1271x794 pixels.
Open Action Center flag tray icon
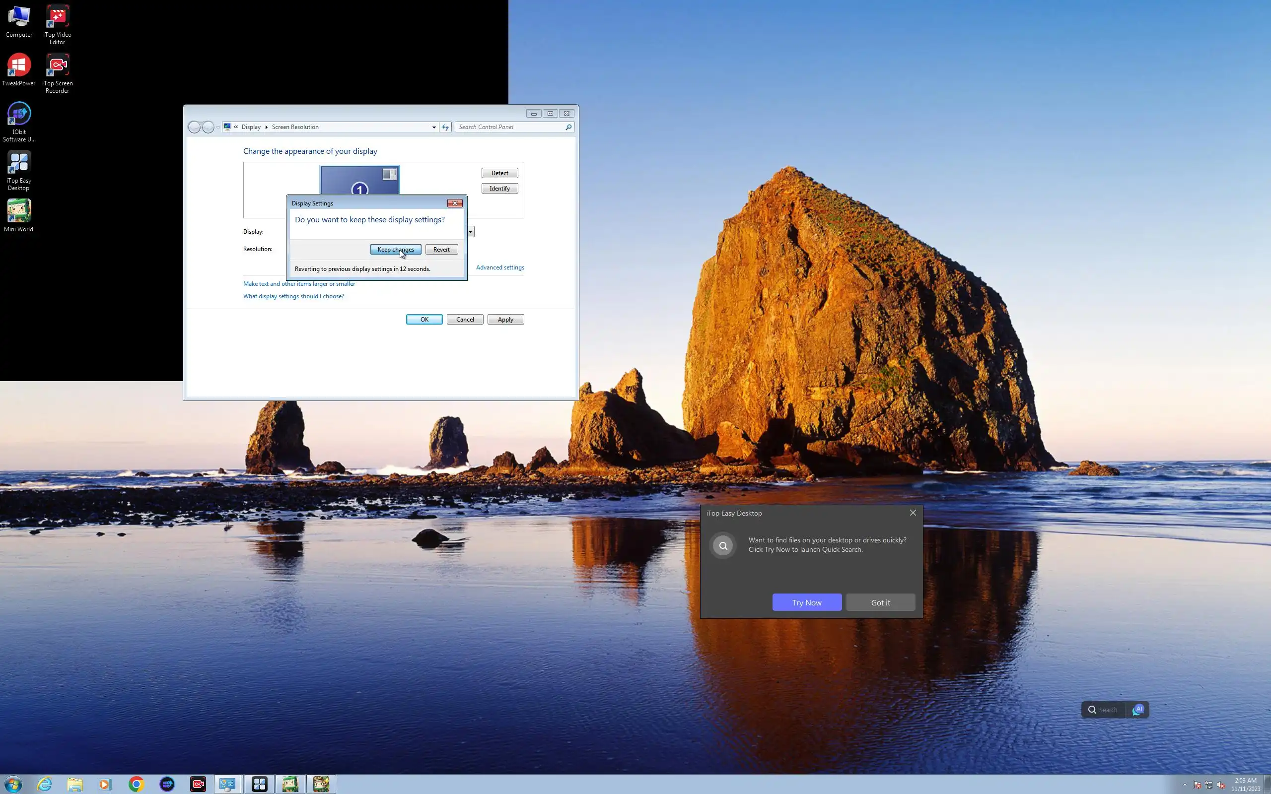[1197, 785]
